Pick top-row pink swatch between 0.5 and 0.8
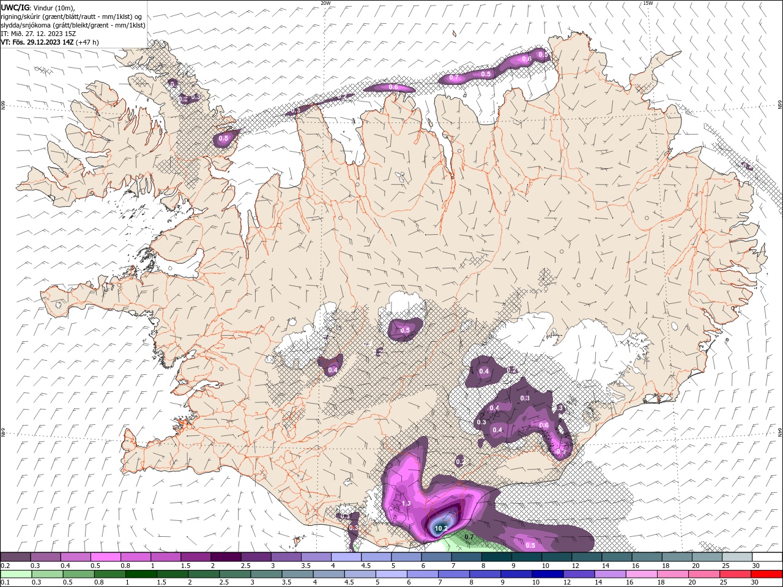The height and width of the screenshot is (587, 783). tap(105, 557)
